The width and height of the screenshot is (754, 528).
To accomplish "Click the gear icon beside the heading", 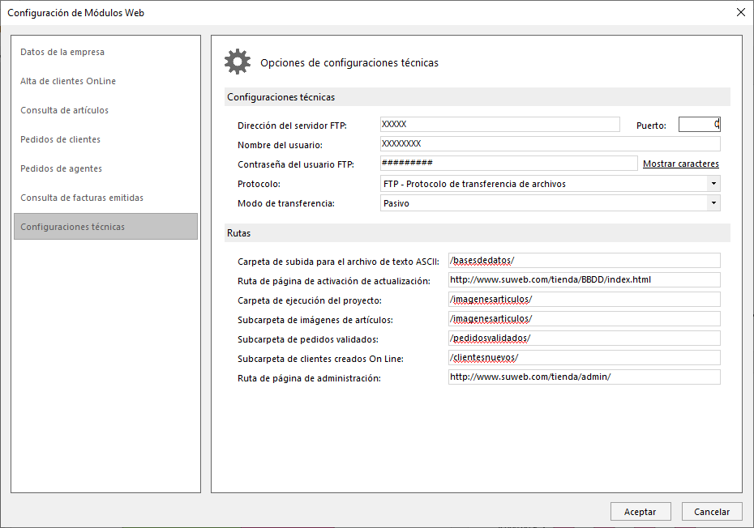I will point(238,62).
